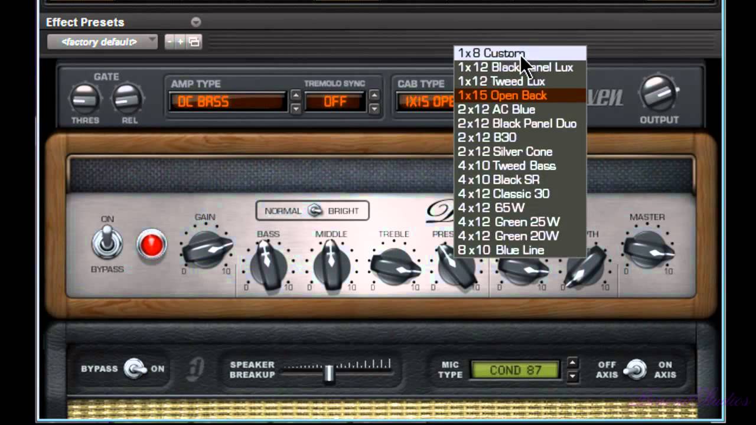
Task: Click the SPEAKER BREAKUP slider
Action: click(x=329, y=373)
